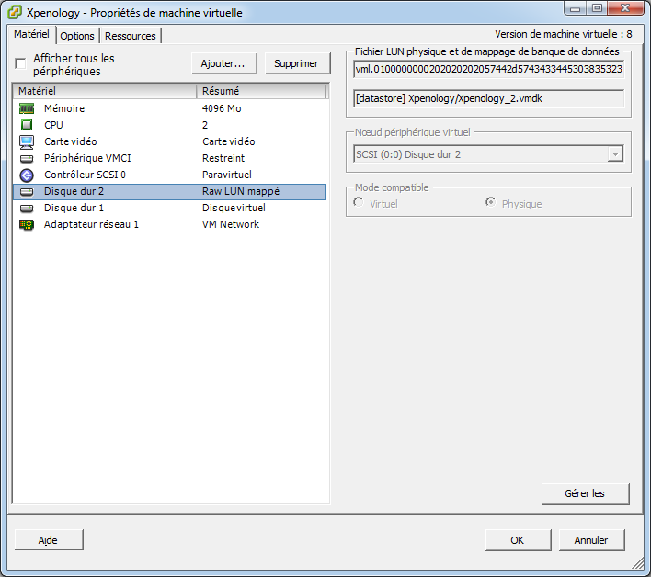
Task: Select the Contrôleur SCSI 0 row label
Action: (86, 175)
